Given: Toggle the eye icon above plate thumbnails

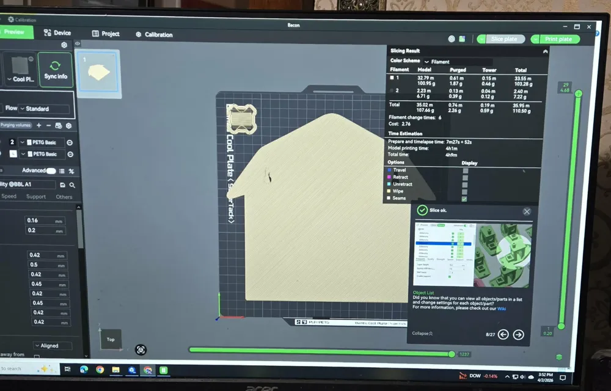Looking at the screenshot, I should [78, 43].
